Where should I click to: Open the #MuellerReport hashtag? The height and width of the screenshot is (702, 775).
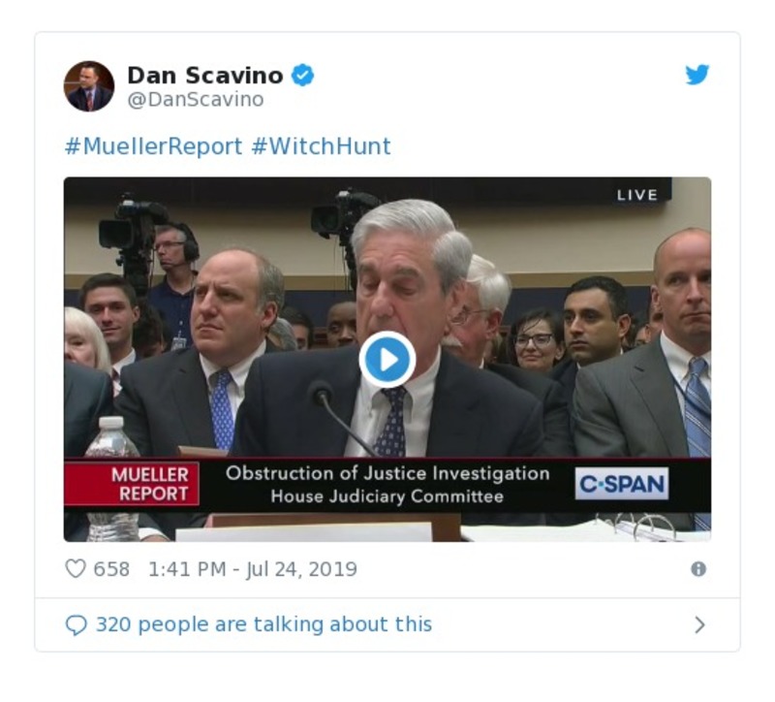point(153,146)
